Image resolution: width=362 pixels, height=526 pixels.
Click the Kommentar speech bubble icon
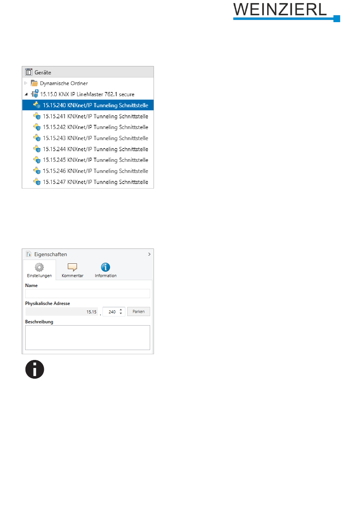point(72,267)
